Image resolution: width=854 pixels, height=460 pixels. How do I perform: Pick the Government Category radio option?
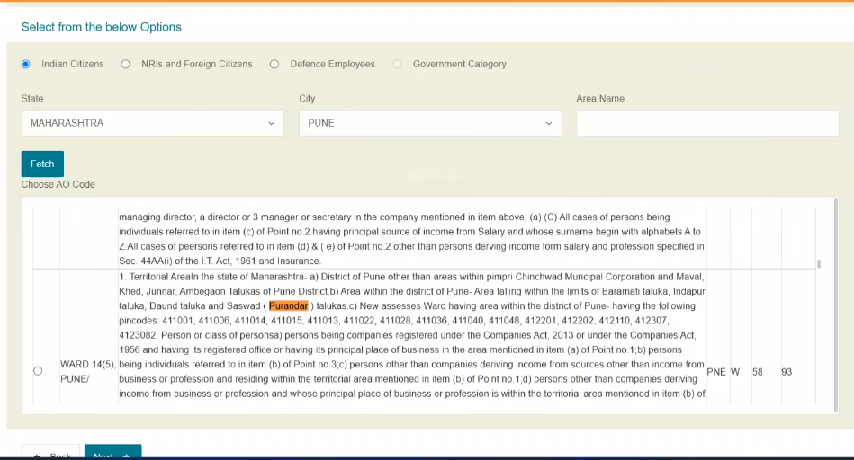(x=397, y=65)
